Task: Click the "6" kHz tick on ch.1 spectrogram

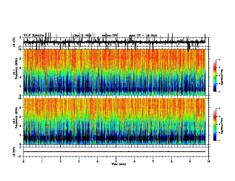Action: (21, 68)
